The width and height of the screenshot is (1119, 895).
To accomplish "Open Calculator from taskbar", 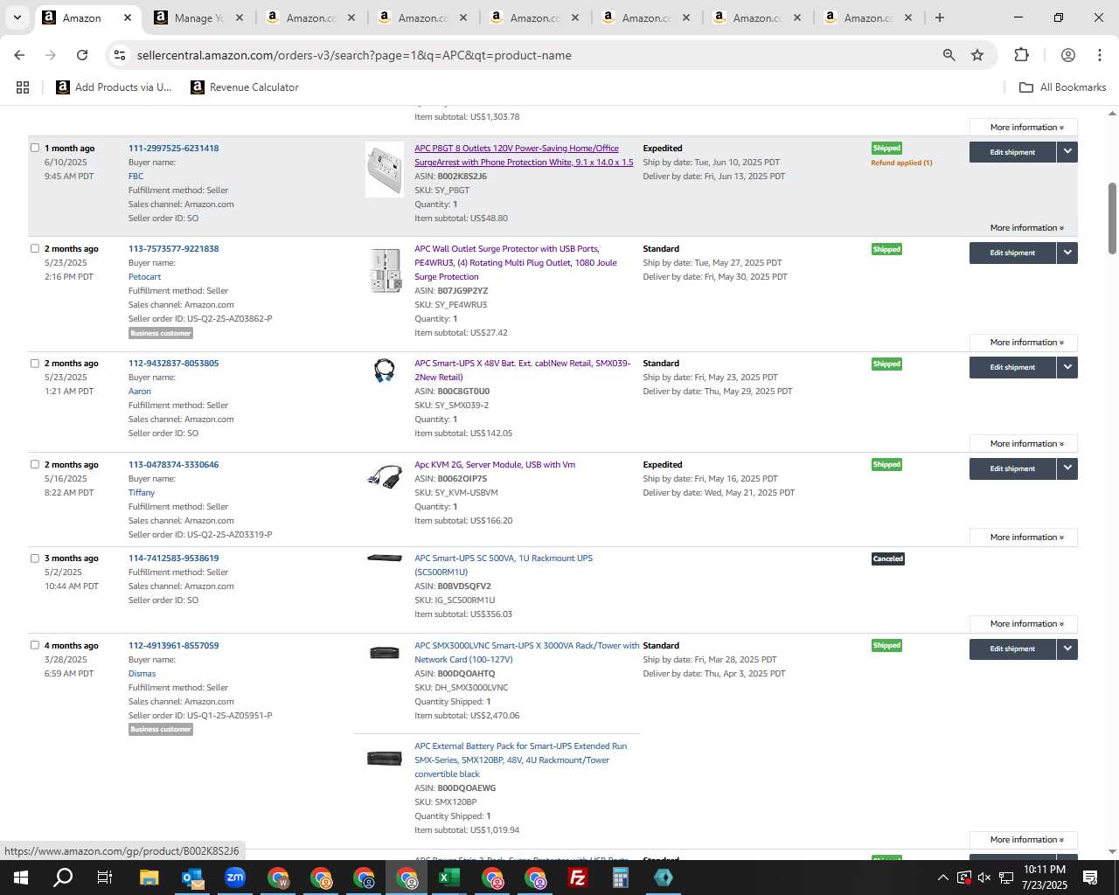I will 621,878.
